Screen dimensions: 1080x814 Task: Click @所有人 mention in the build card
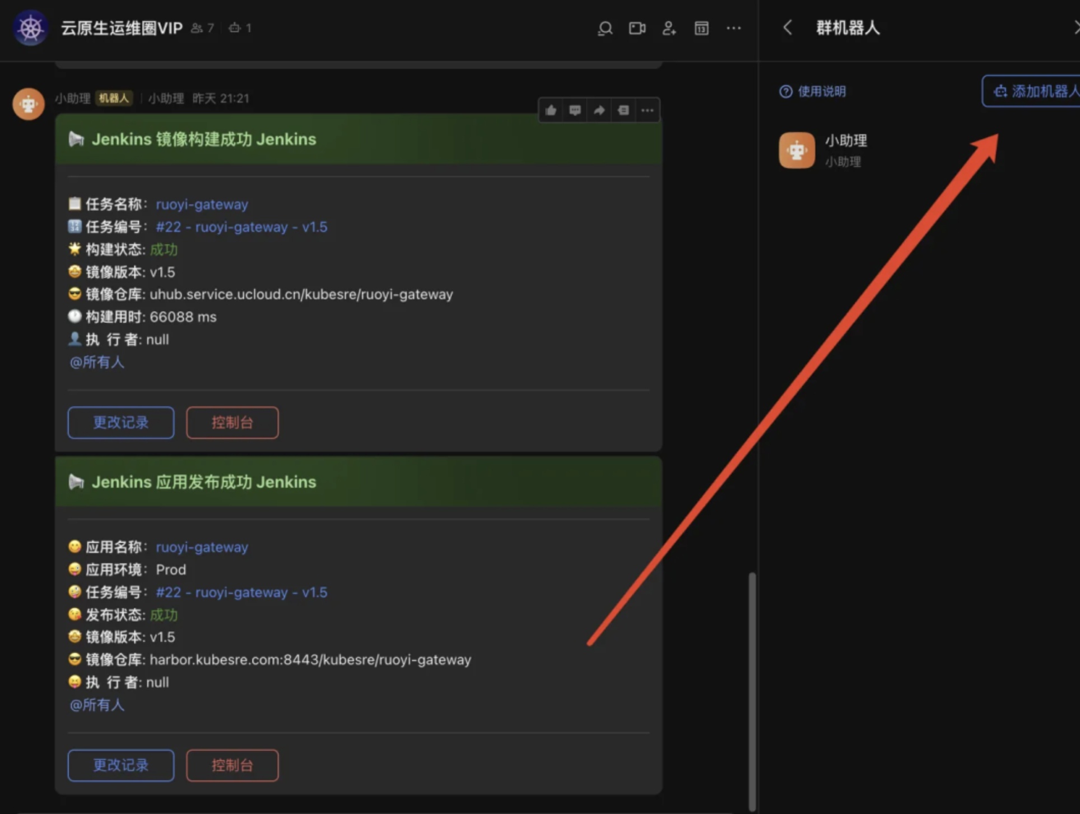(x=96, y=362)
